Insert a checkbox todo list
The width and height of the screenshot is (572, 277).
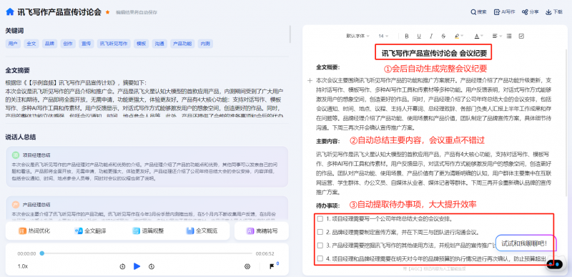coord(522,36)
